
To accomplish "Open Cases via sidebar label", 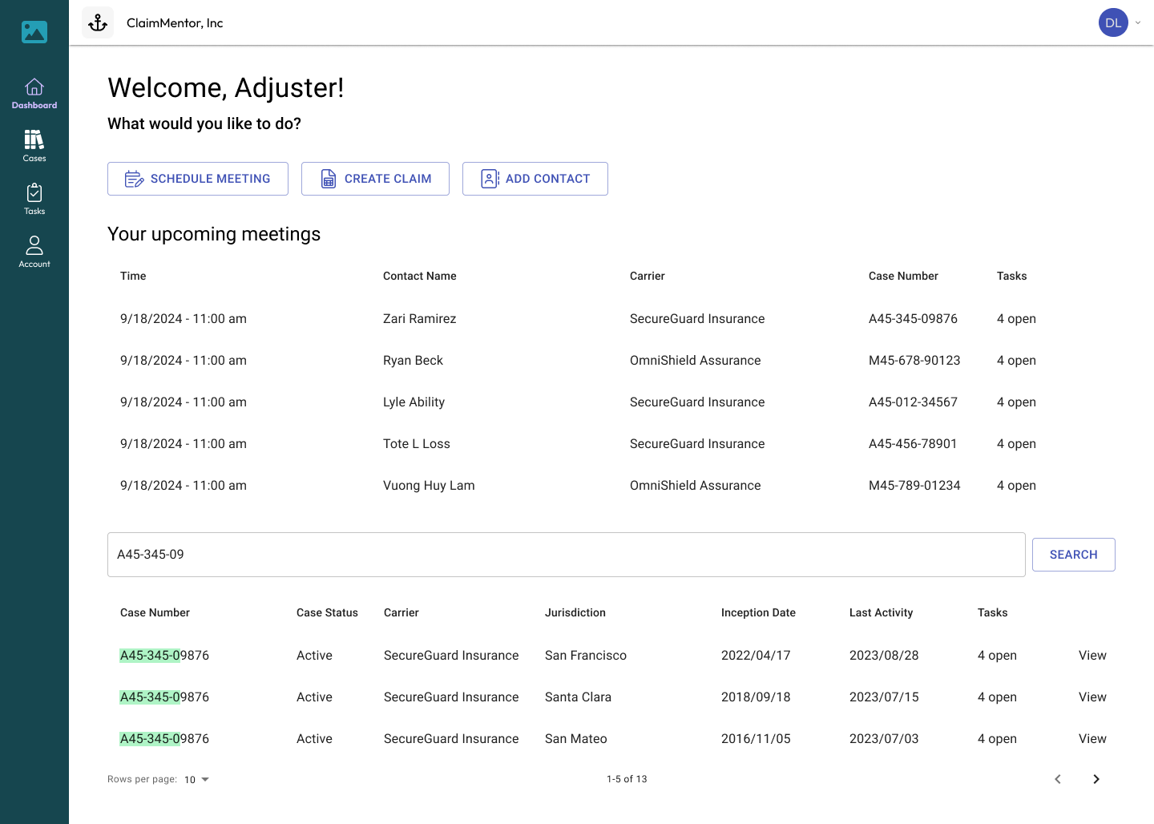I will 34,158.
